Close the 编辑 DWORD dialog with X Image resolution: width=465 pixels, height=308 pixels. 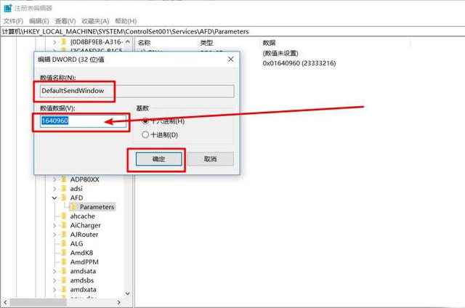pos(231,60)
